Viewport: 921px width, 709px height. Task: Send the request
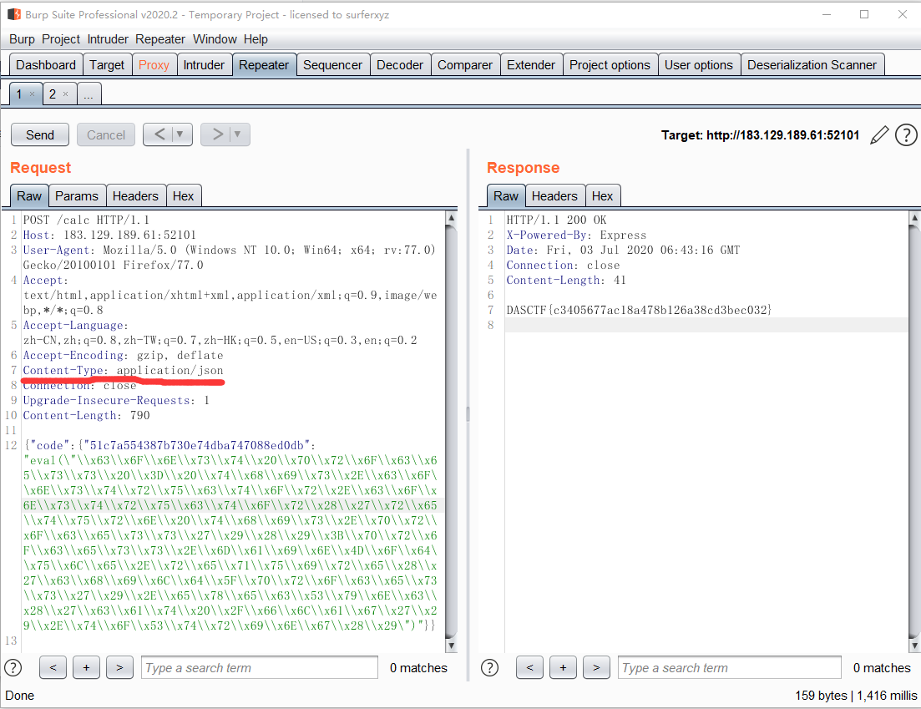pyautogui.click(x=40, y=135)
